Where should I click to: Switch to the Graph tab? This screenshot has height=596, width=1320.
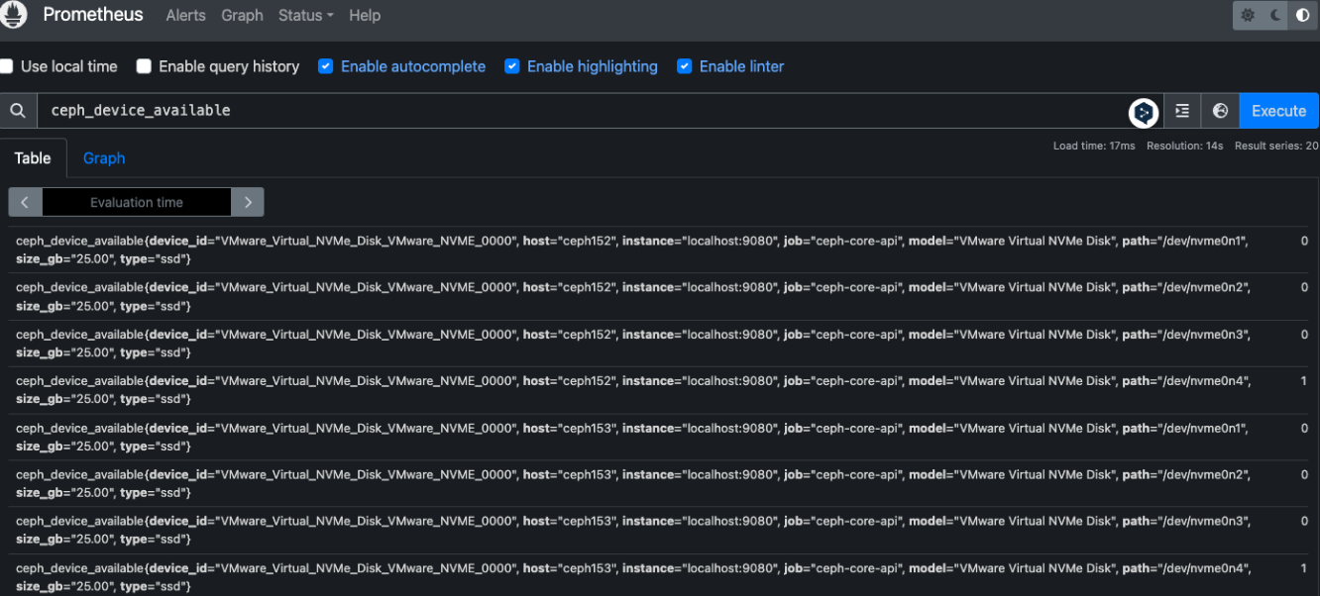(104, 158)
